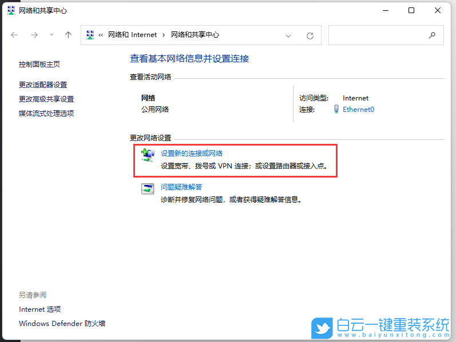This screenshot has height=342, width=456.
Task: Open 更改适配器设置
Action: (x=43, y=85)
